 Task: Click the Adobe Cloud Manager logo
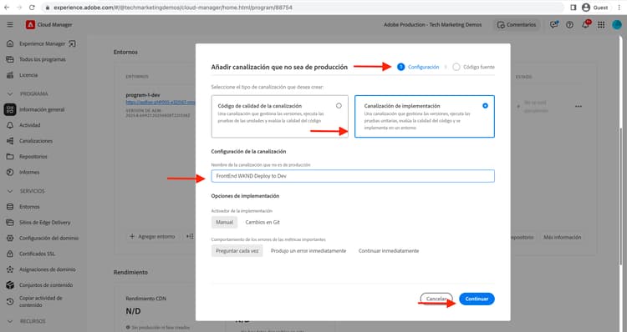[30, 25]
